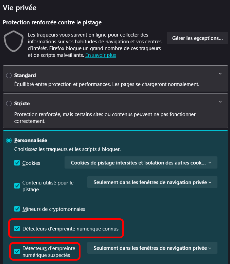Disable Mineurs de cryptomonnaies checkbox

17,209
